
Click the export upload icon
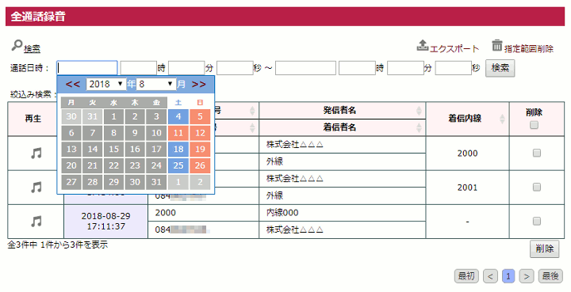pos(422,46)
